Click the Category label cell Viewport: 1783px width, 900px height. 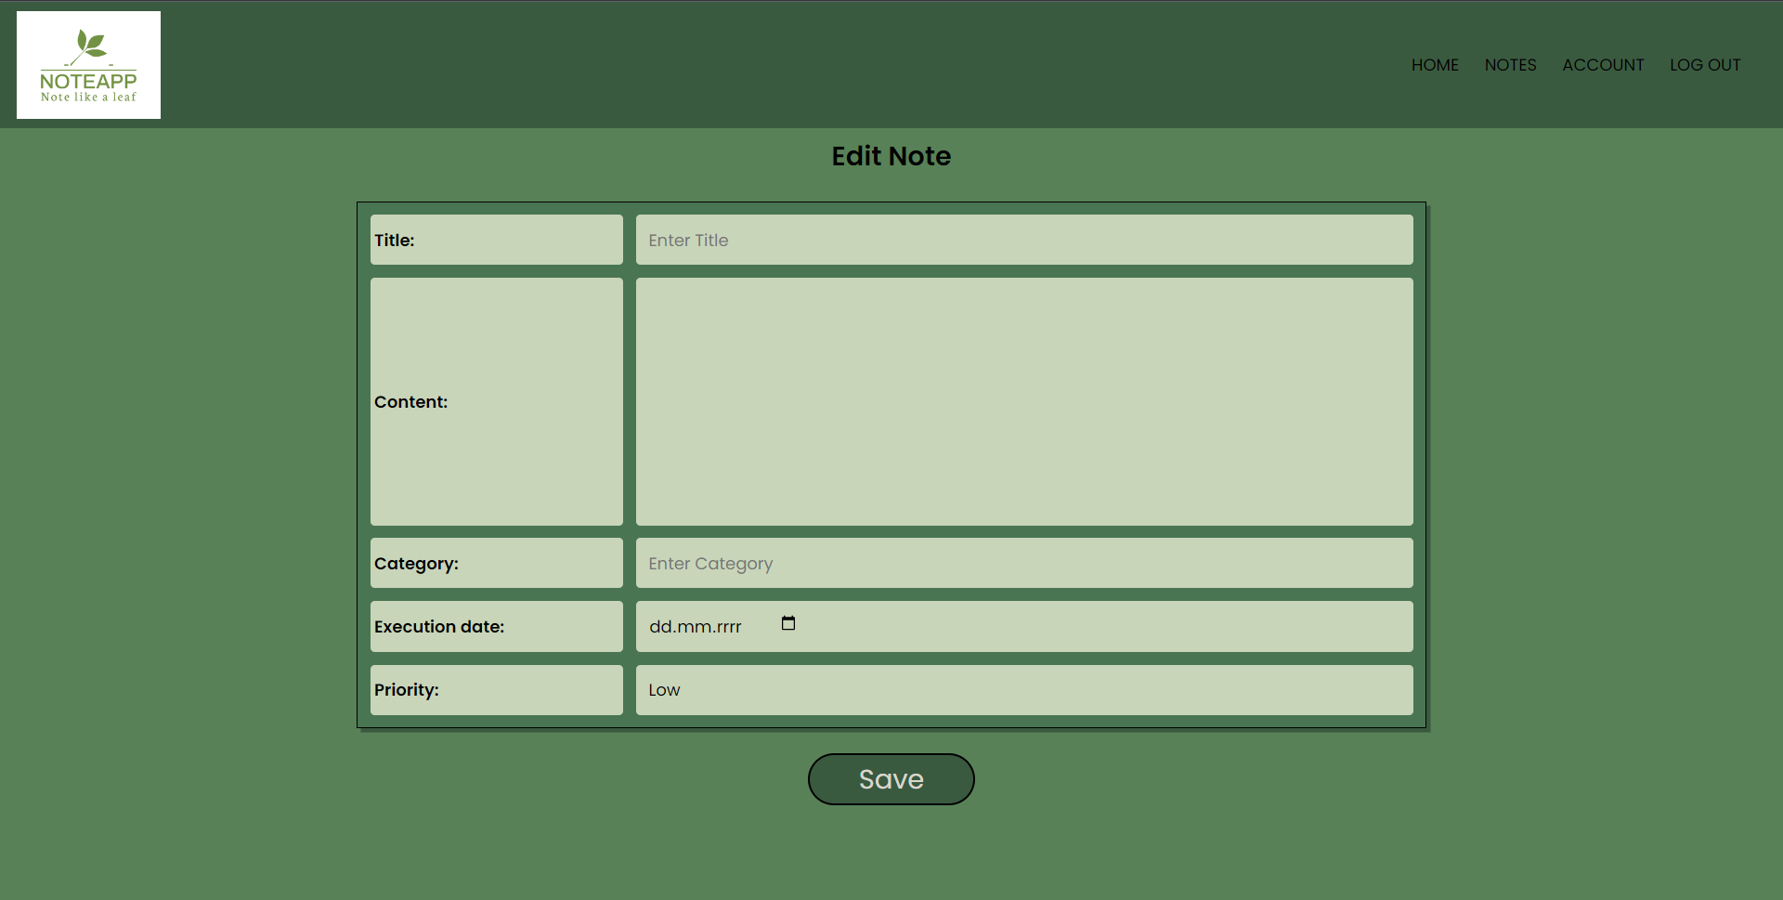pos(496,563)
